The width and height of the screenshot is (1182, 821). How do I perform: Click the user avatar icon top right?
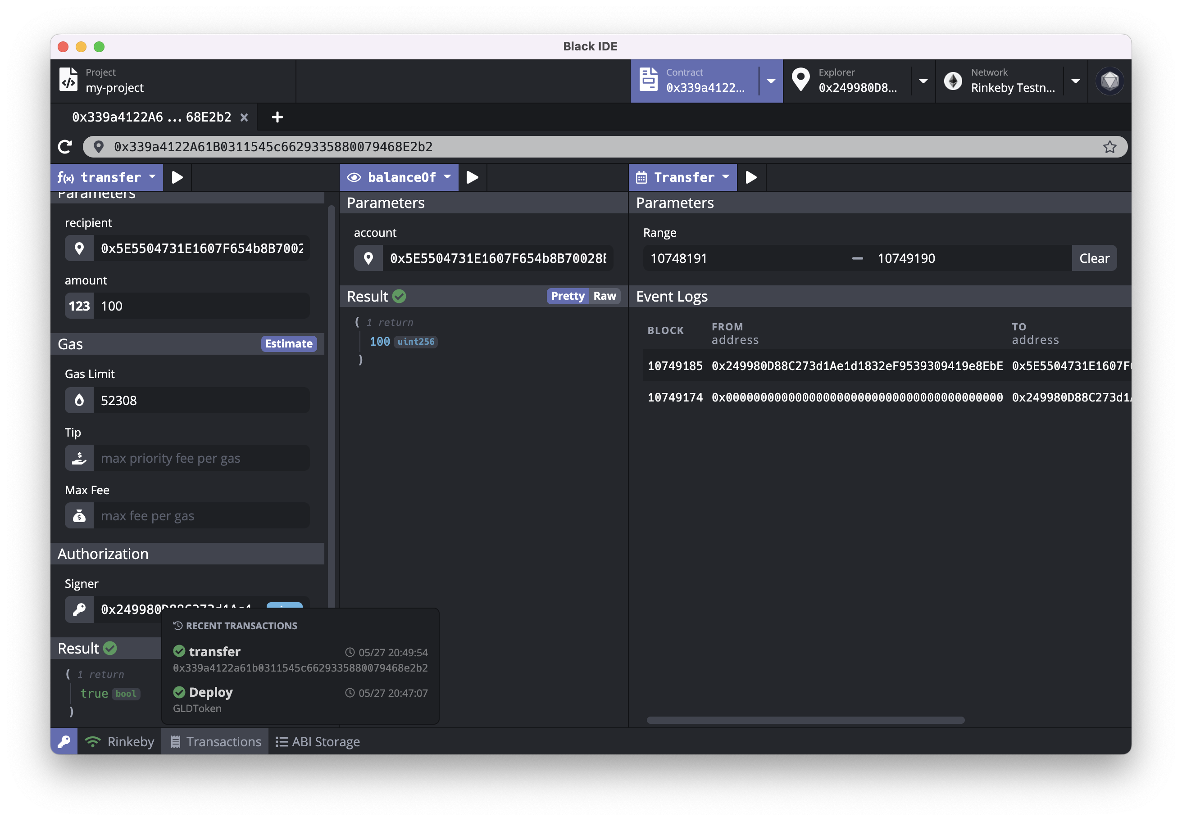coord(1109,81)
